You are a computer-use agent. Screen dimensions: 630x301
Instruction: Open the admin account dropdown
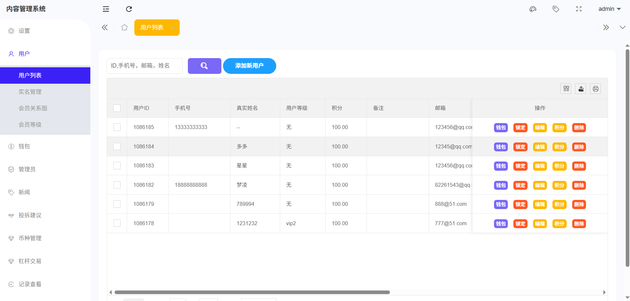[609, 9]
